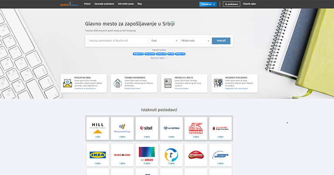
Task: Expand the Grad dropdown
Action: pyautogui.click(x=164, y=41)
